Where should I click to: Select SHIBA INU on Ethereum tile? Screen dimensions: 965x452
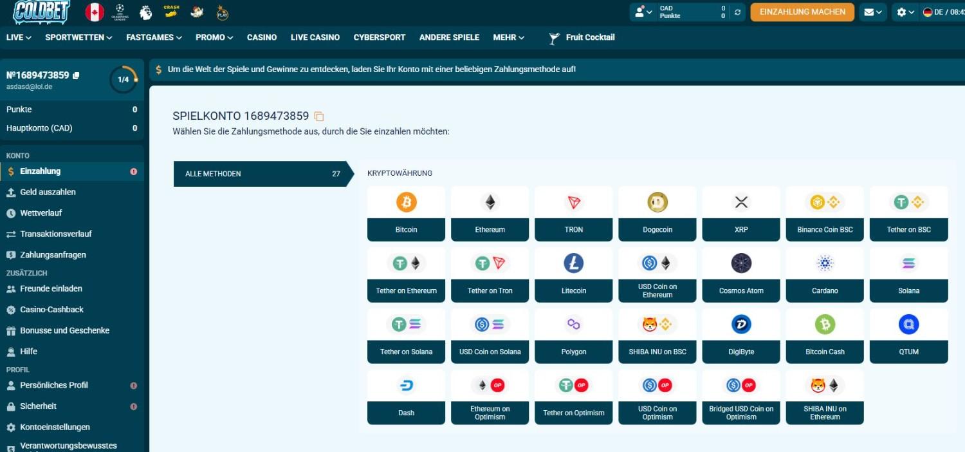825,397
